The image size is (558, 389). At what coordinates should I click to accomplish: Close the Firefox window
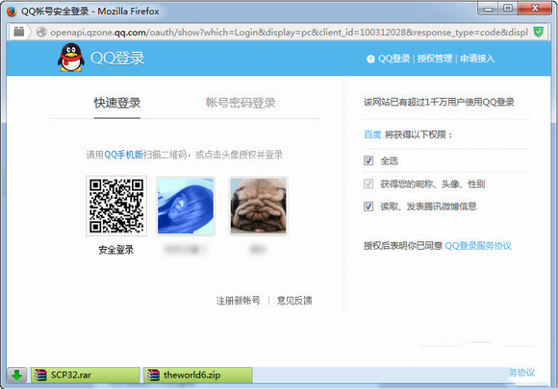click(535, 9)
